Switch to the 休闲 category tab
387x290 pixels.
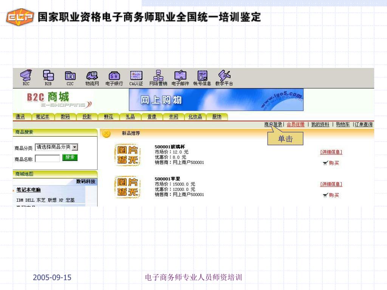(173, 117)
